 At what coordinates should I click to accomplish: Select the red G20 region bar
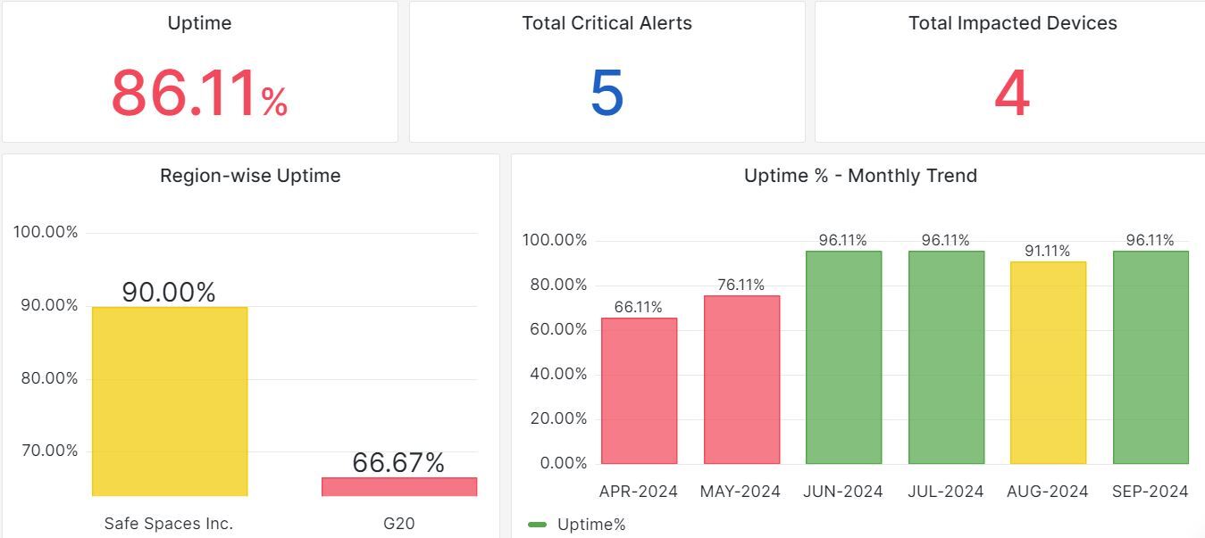coord(398,486)
